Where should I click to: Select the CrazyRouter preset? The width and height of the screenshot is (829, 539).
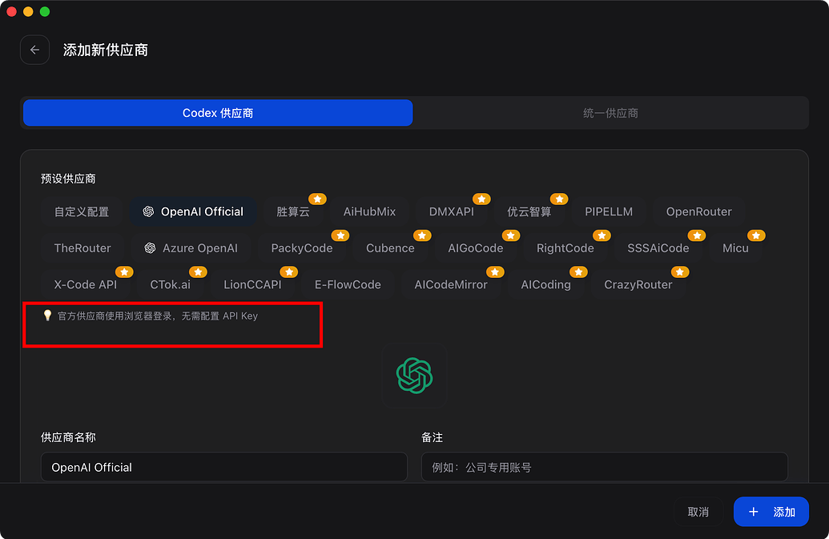638,284
